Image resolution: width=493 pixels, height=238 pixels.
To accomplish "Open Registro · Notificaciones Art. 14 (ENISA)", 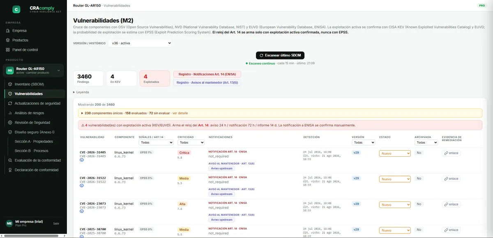I will (207, 74).
